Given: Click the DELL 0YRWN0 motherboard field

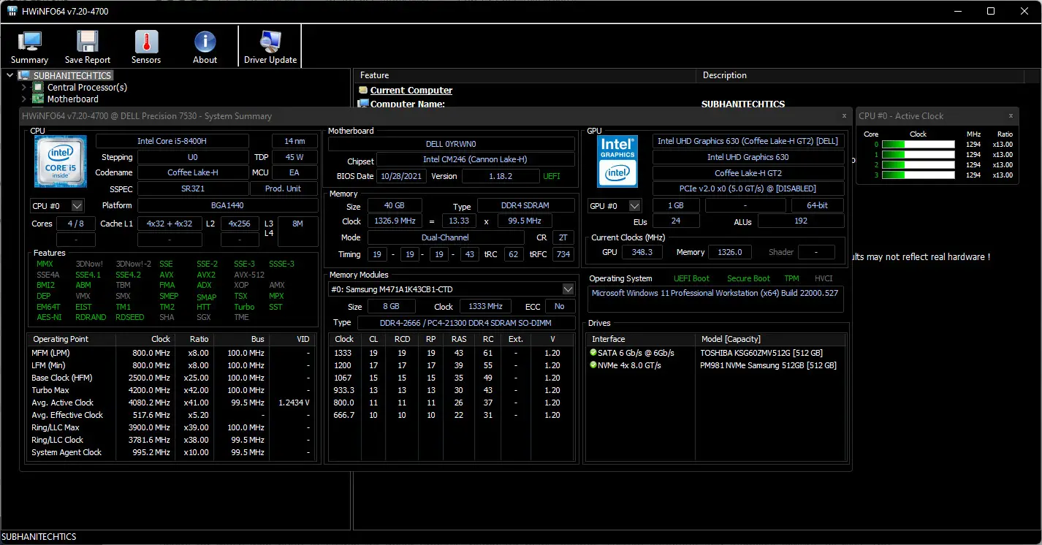Looking at the screenshot, I should [451, 144].
